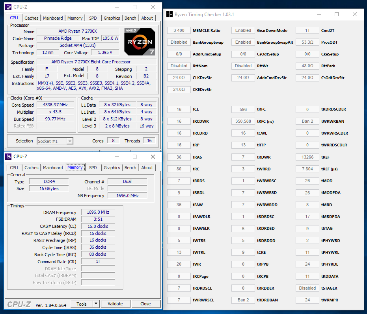This screenshot has height=314, width=367.
Task: Click the ProcODT value '53.3Ω'
Action: click(307, 42)
